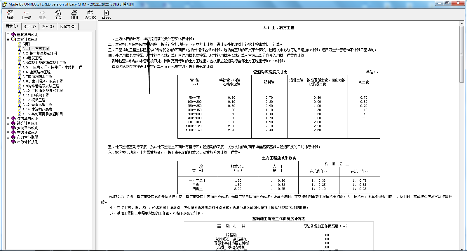Click heading A.1 土、石方工程 in content

pyautogui.click(x=279, y=28)
